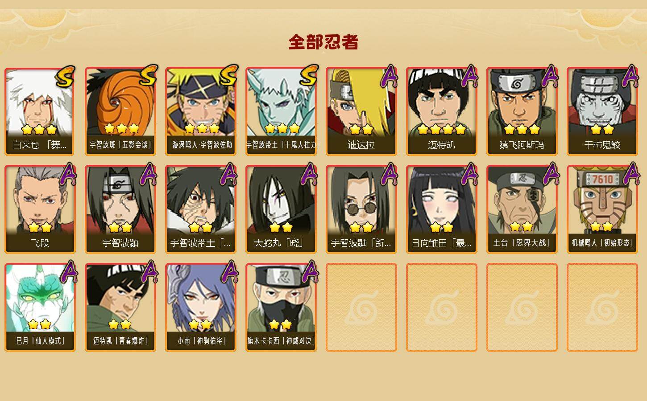Click the 迪达拉 ninja portrait

[361, 111]
